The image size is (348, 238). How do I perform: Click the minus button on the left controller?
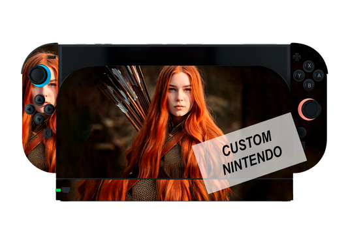coord(52,57)
